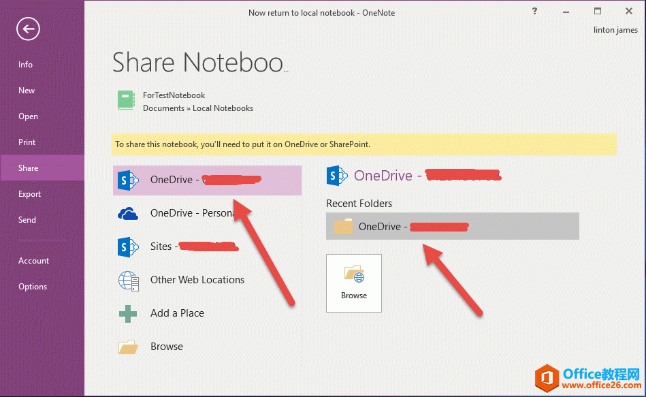The width and height of the screenshot is (646, 397).
Task: Choose Open from the sidebar
Action: [28, 116]
